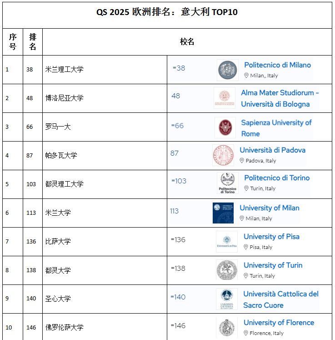Viewport: 335px width, 340px height.
Task: Click the location pin beside Padova, Italy
Action: tap(242, 161)
